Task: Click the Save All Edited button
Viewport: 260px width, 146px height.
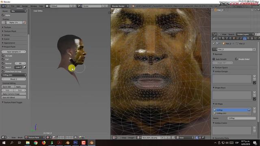Action: click(x=14, y=97)
